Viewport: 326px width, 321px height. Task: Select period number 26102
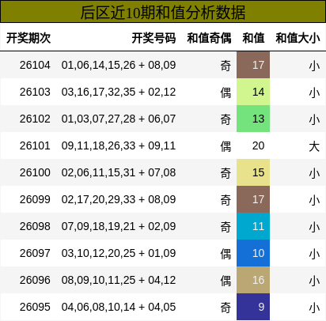click(35, 119)
